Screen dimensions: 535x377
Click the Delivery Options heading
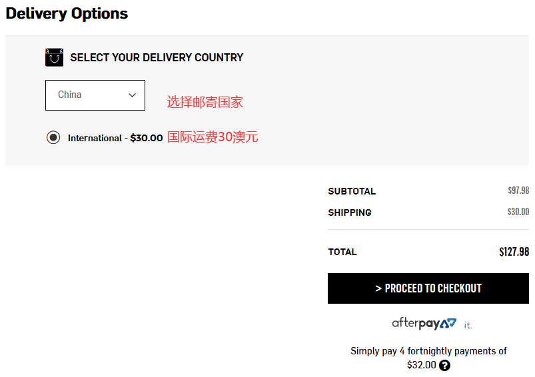(67, 13)
